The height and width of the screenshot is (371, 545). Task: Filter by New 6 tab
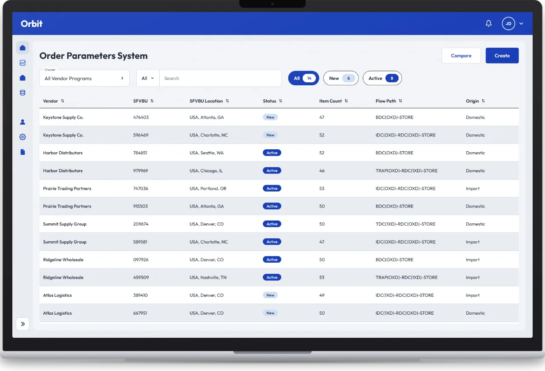point(341,78)
